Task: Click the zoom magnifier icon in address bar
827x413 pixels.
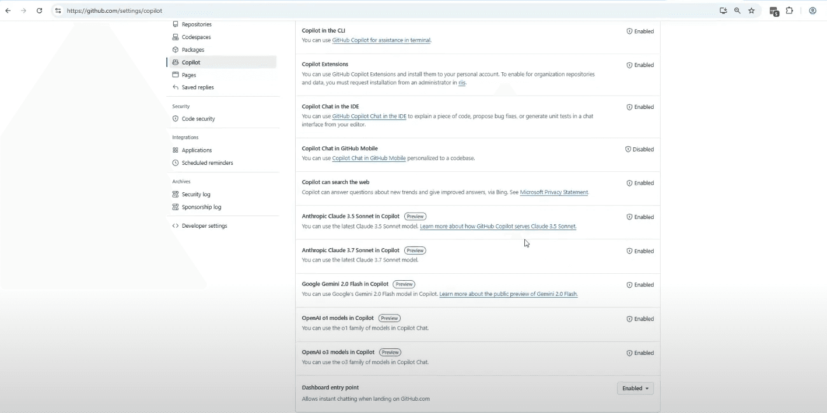Action: pos(737,10)
